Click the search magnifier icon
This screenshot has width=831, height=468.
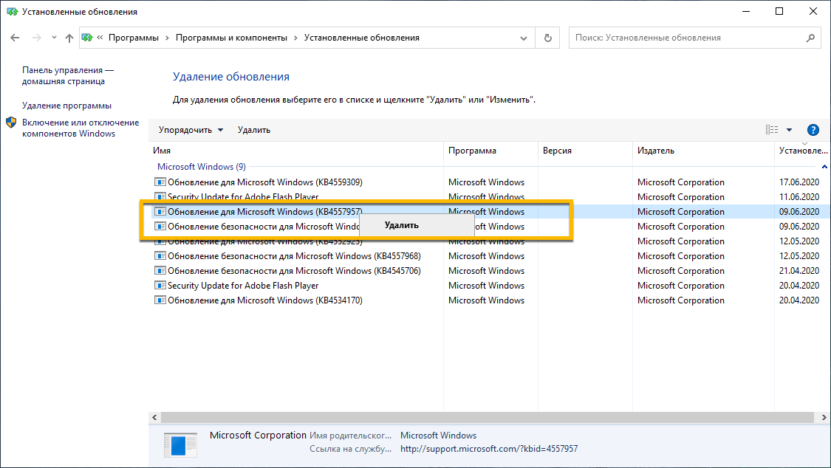tap(810, 38)
